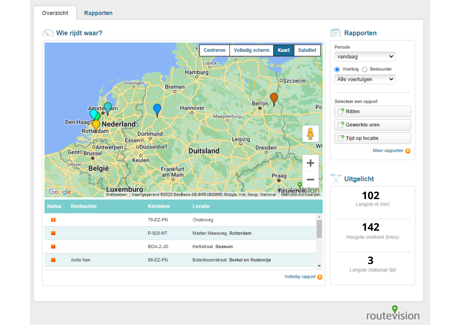Zoom out the map with minus button
The image size is (460, 325).
[x=310, y=180]
